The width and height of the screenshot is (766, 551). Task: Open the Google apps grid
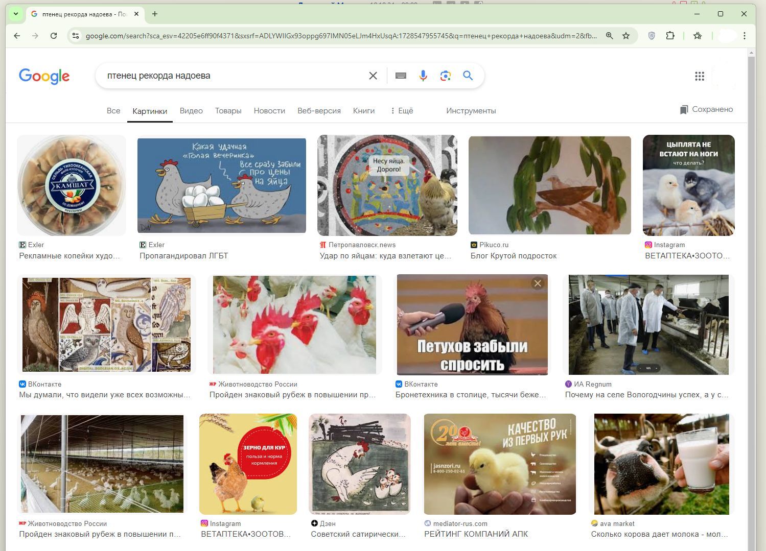(x=700, y=76)
